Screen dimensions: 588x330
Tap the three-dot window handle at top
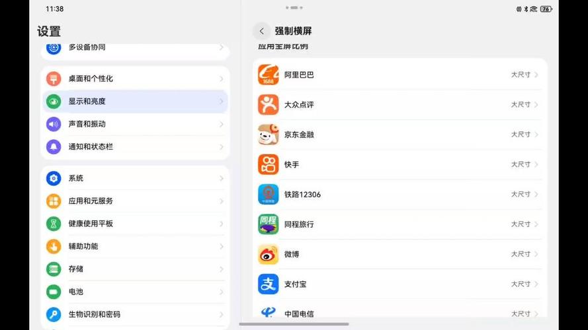pyautogui.click(x=294, y=7)
